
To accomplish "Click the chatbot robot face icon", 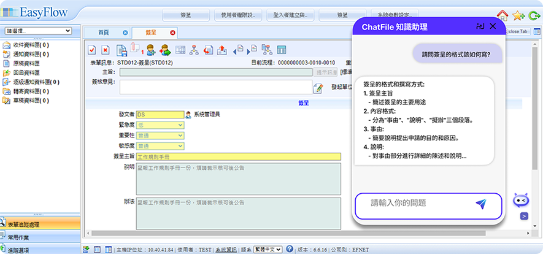I will tap(521, 200).
